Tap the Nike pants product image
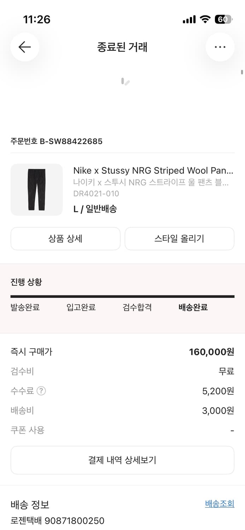245x530 pixels. click(x=37, y=189)
